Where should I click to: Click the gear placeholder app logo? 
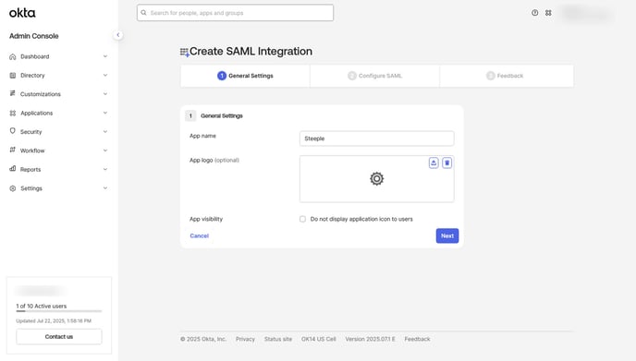(x=377, y=179)
